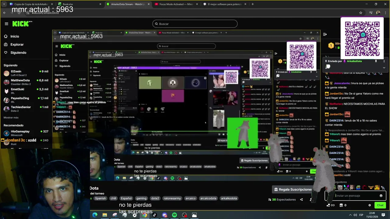Open chat settings gear

click(370, 205)
